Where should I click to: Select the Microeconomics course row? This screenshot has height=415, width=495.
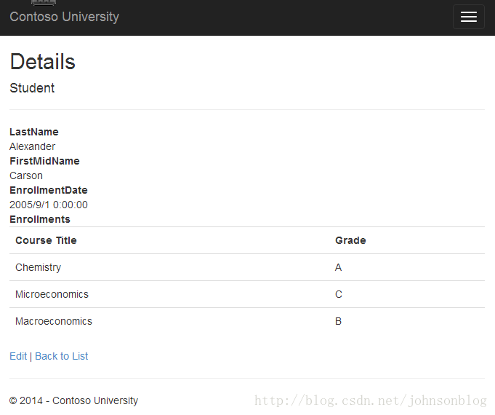point(247,294)
